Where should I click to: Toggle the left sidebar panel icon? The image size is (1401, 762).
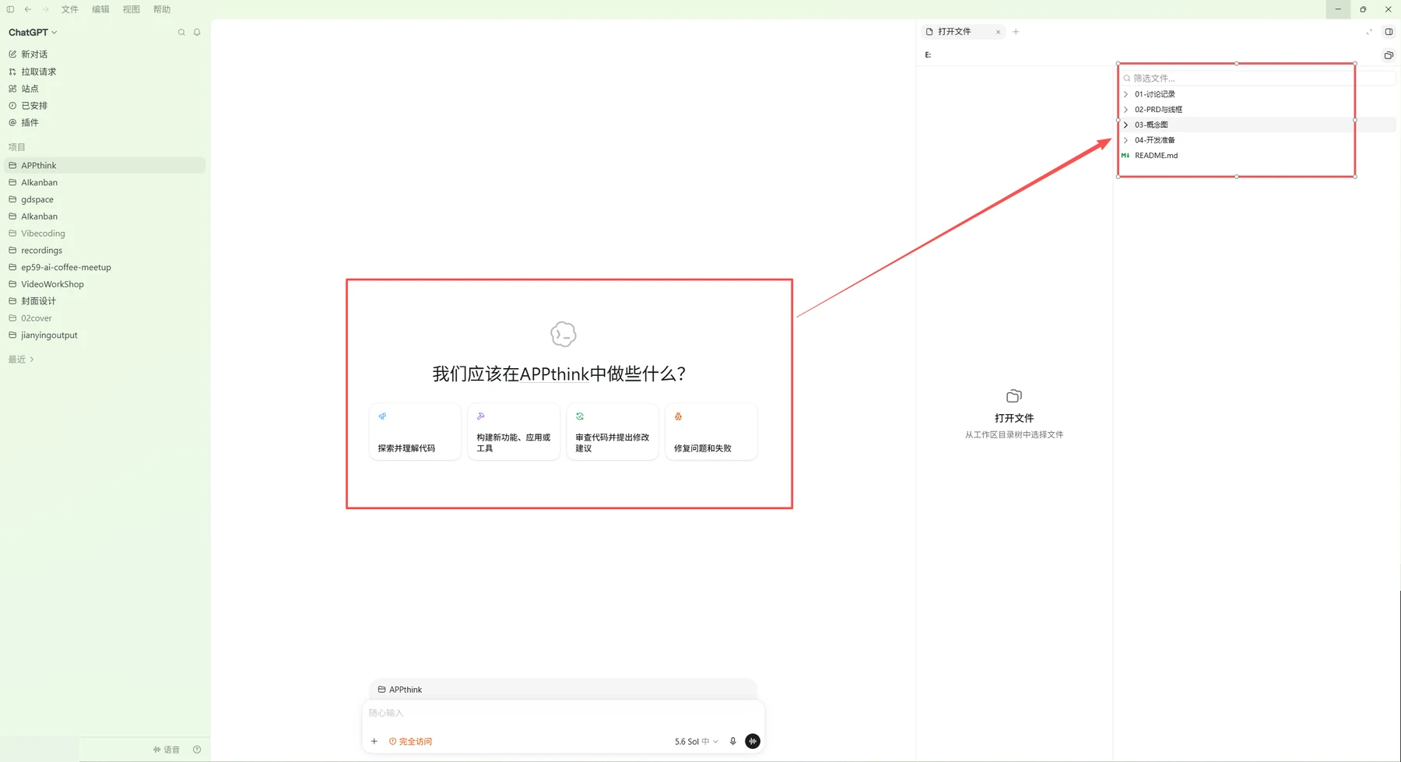[x=10, y=9]
